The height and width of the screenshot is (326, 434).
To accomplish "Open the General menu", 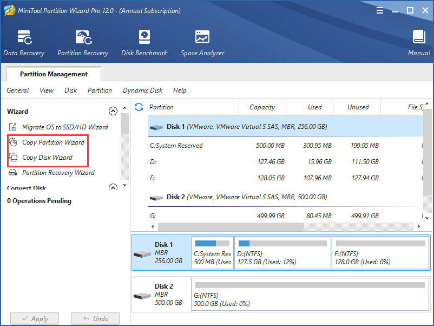I will (x=18, y=90).
